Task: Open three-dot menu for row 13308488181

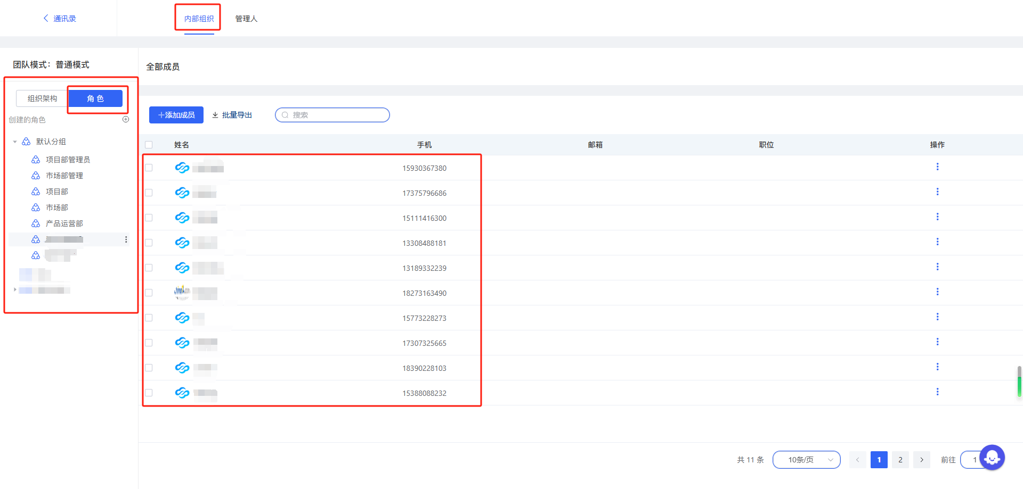Action: pyautogui.click(x=937, y=242)
